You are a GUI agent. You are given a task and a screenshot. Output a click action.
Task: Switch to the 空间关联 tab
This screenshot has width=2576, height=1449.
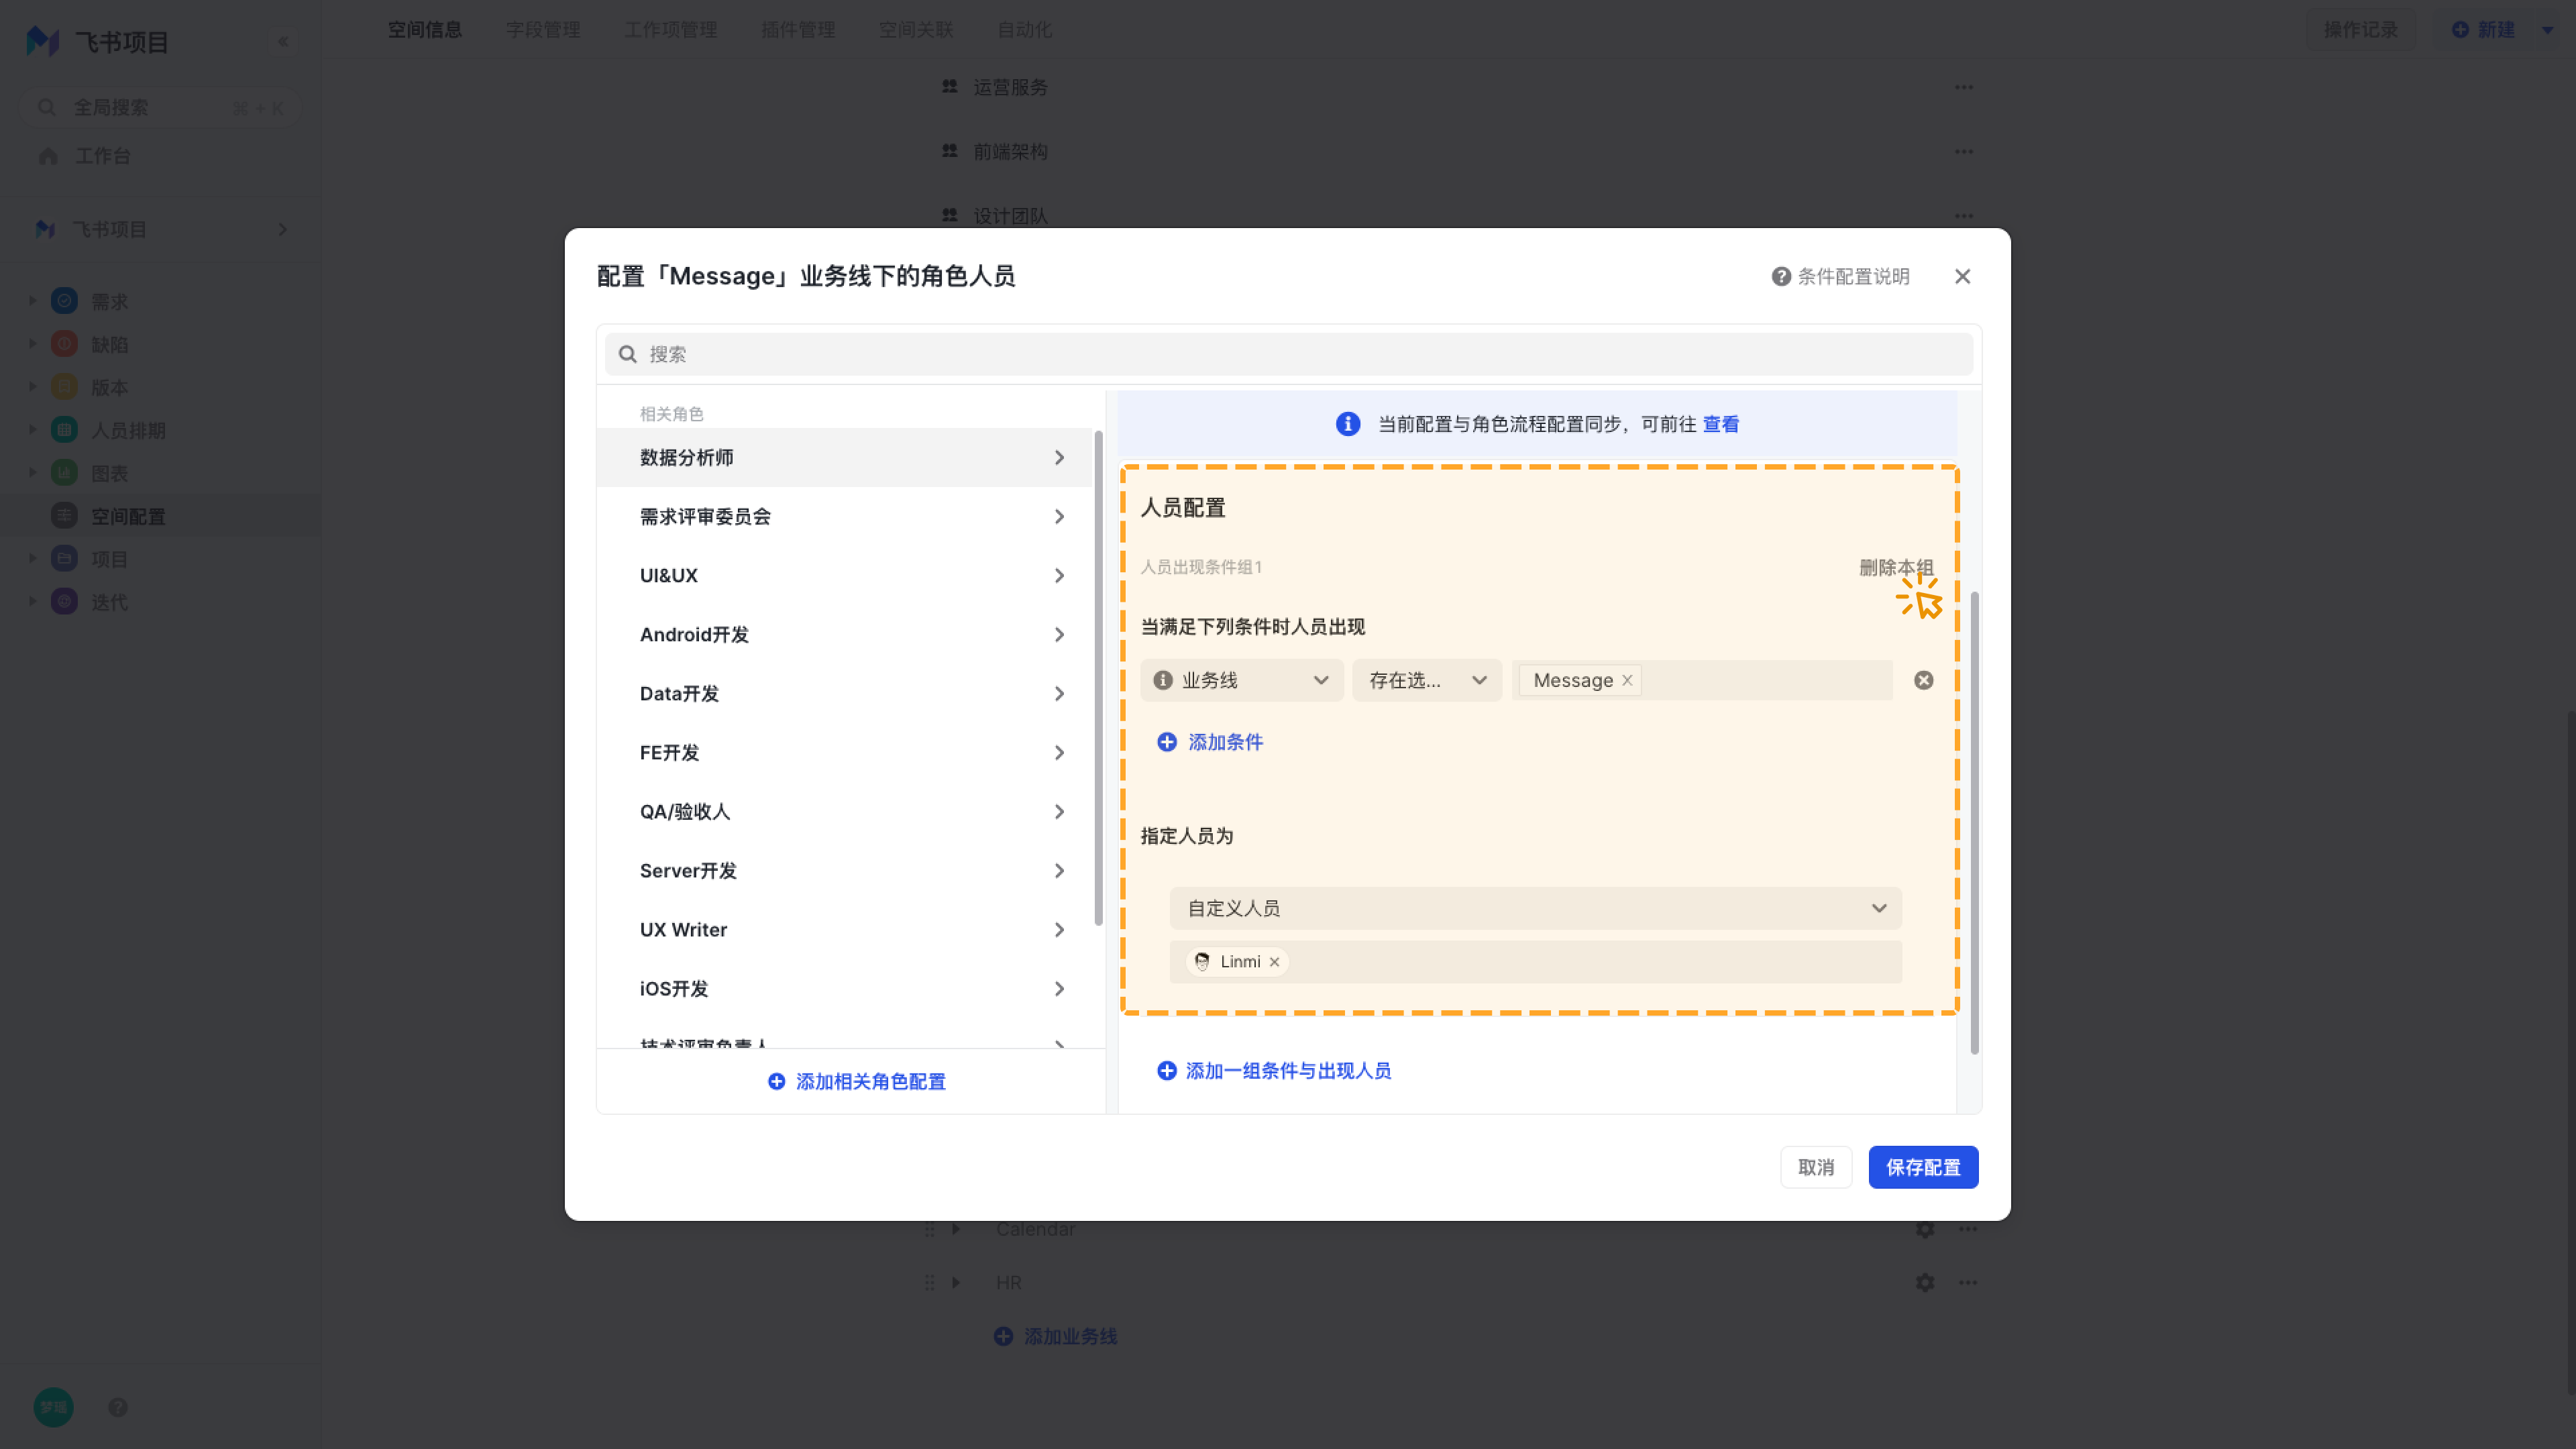point(916,29)
